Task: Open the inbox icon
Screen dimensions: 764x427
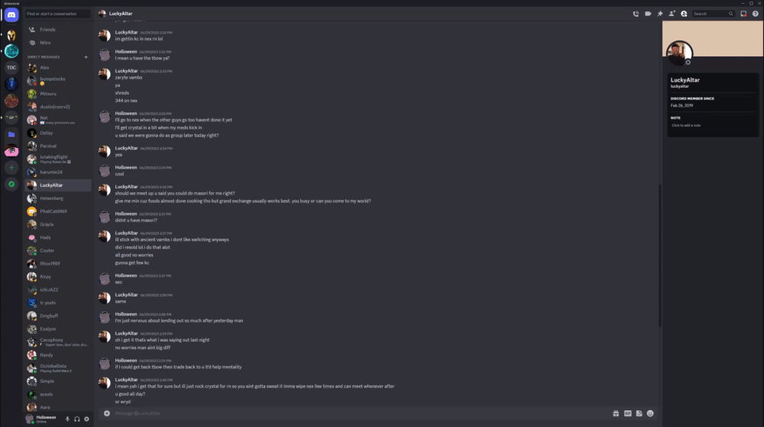Action: click(743, 14)
